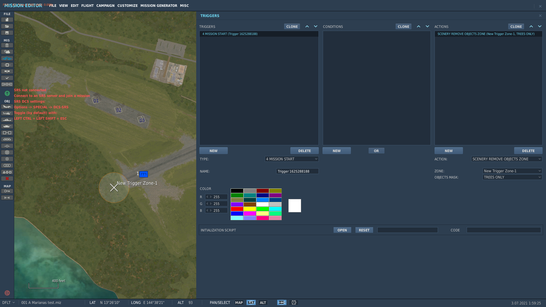Viewport: 546px width, 307px height.
Task: Toggle the ALT map mode
Action: pyautogui.click(x=263, y=302)
